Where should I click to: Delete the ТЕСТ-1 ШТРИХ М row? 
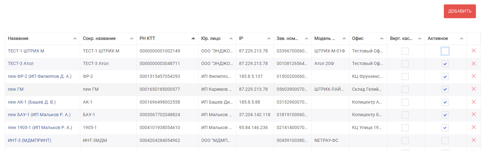[x=473, y=51]
